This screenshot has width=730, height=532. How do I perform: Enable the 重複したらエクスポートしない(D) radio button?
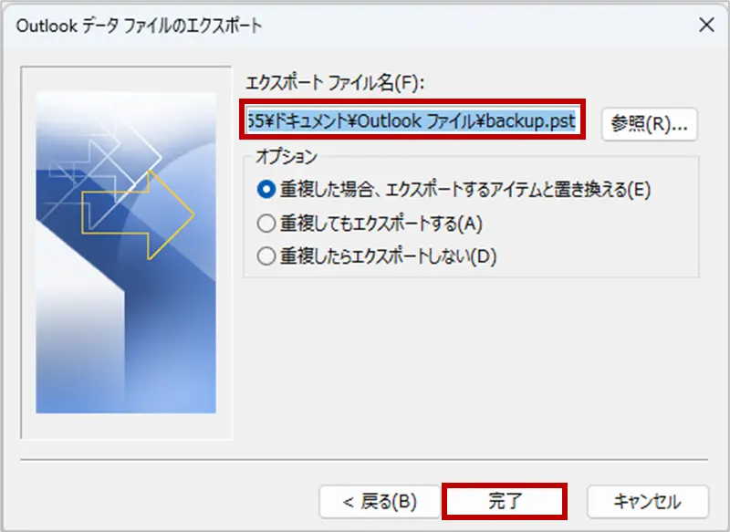(266, 256)
